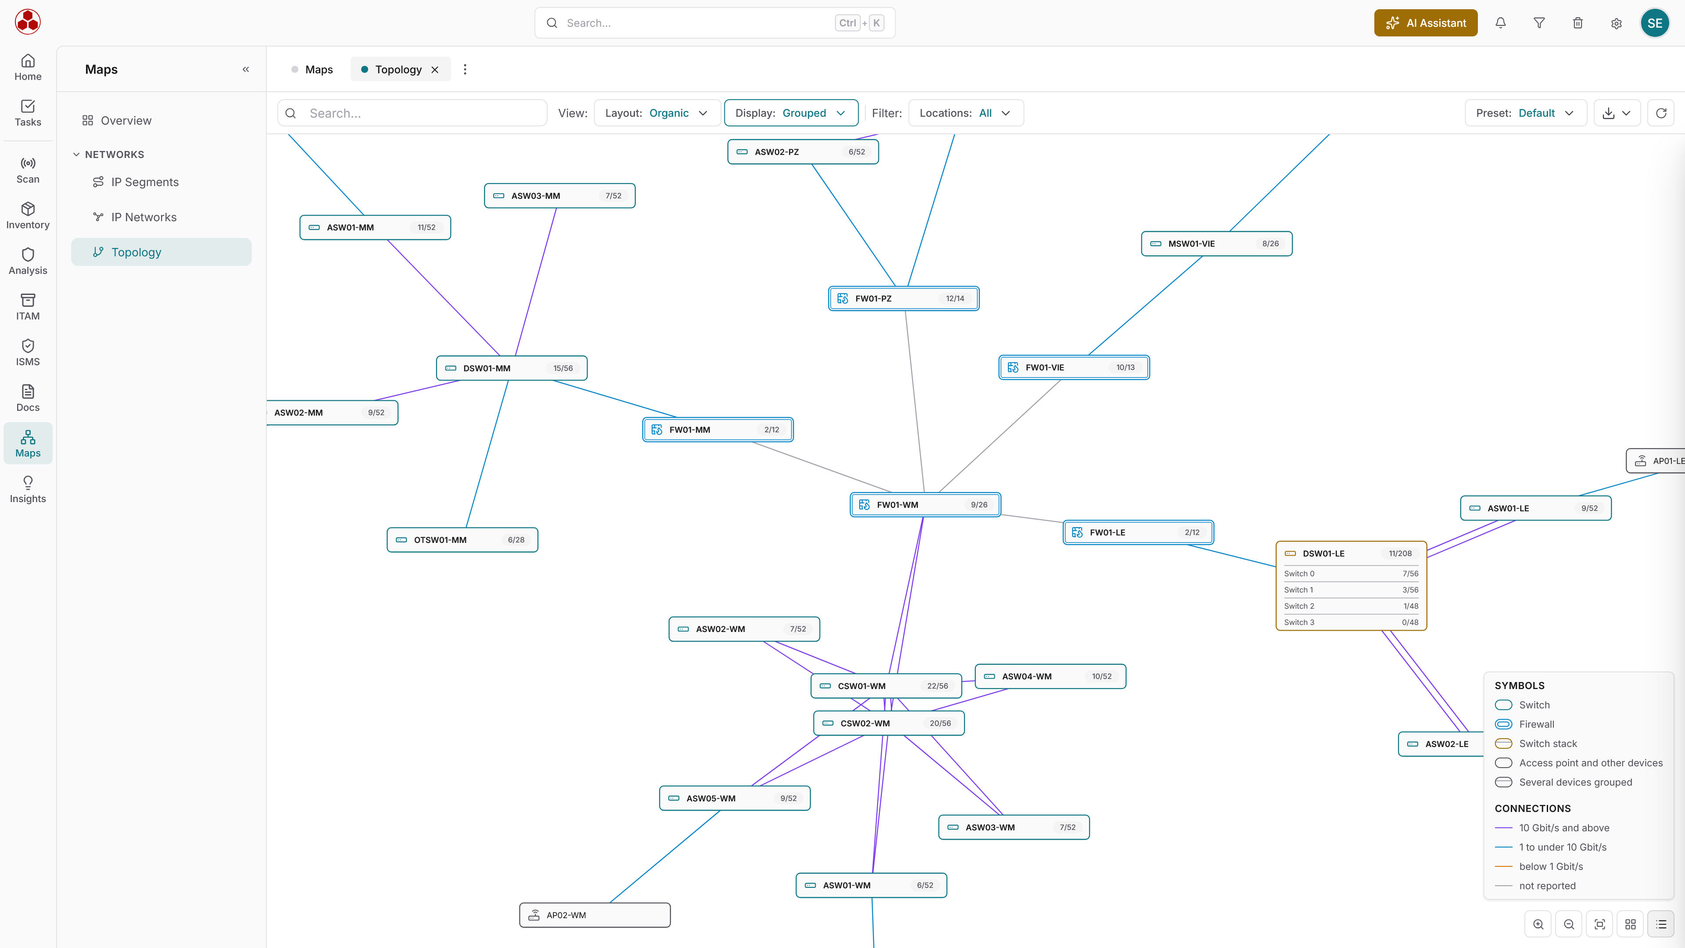Open the Layout Organic dropdown

[x=657, y=113]
